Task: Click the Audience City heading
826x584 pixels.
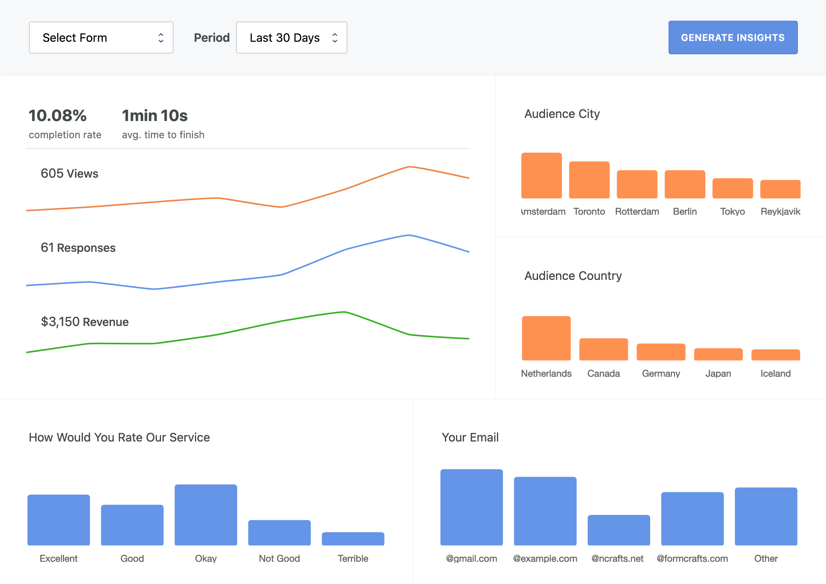Action: point(562,114)
